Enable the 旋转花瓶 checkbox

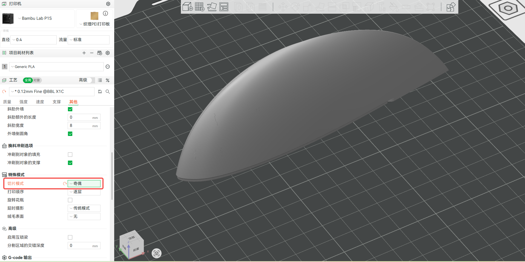click(70, 200)
